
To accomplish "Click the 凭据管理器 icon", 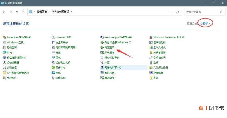I will coord(151,52).
